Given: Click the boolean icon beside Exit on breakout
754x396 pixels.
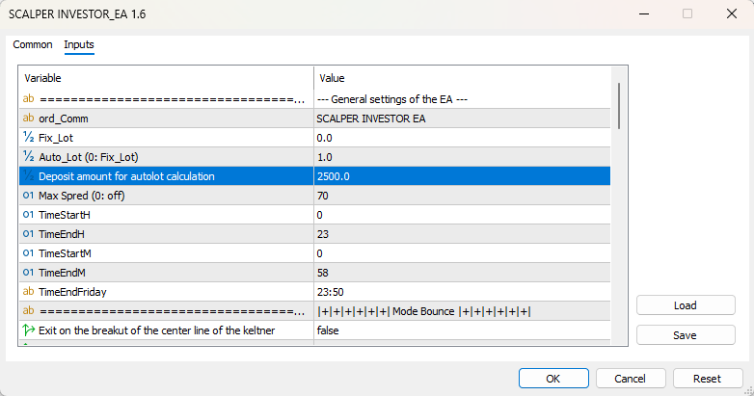Looking at the screenshot, I should 28,330.
